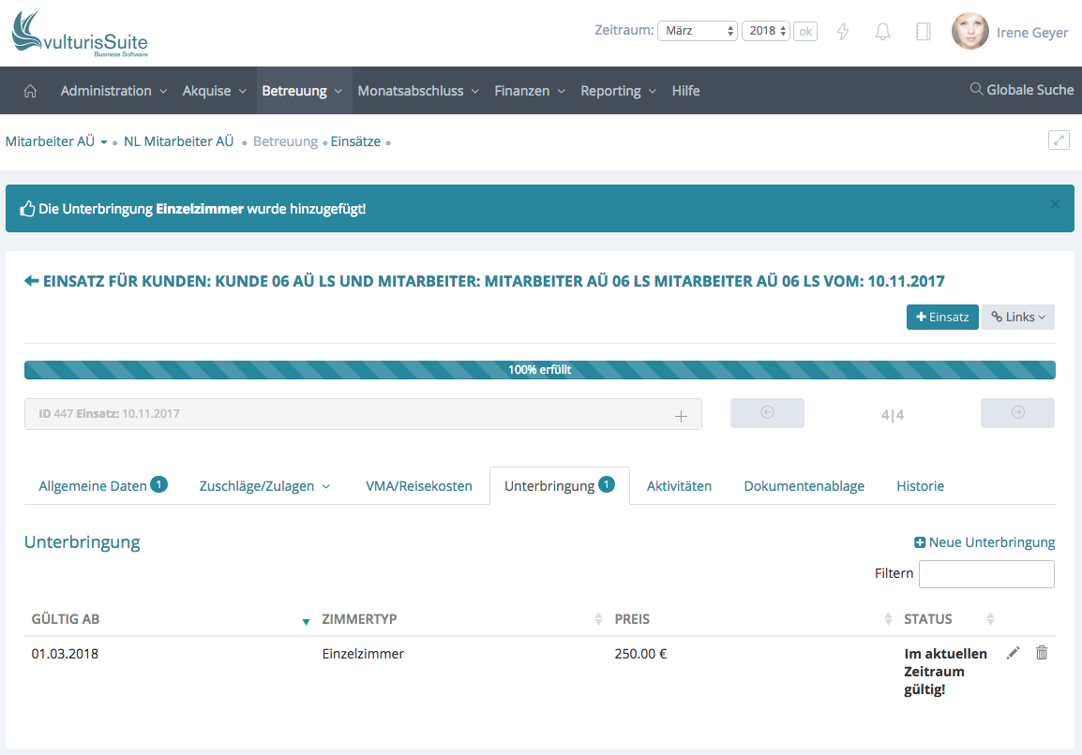This screenshot has width=1082, height=755.
Task: Expand the ID 447 Einsatz plus icon
Action: click(682, 415)
